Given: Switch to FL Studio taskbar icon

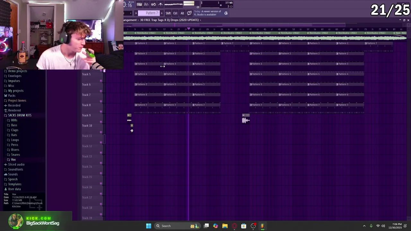Looking at the screenshot, I should [x=262, y=226].
